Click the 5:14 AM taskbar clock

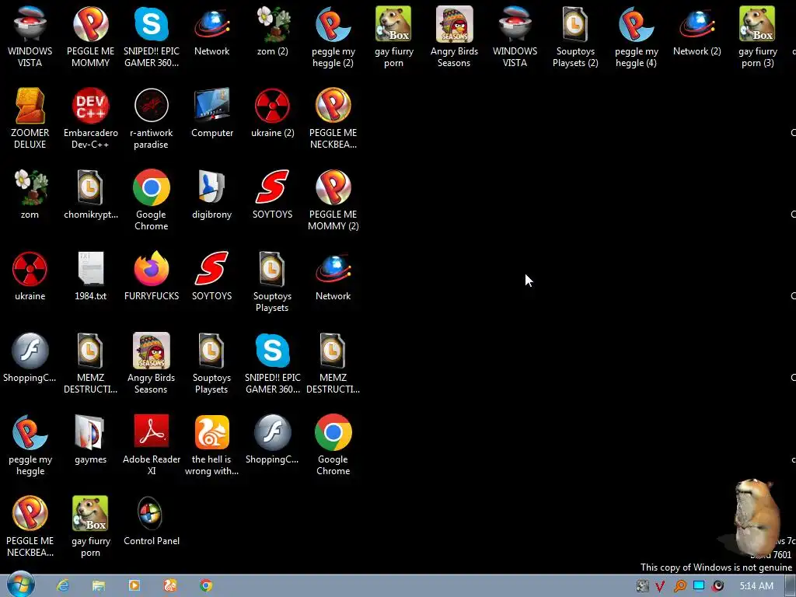click(756, 586)
